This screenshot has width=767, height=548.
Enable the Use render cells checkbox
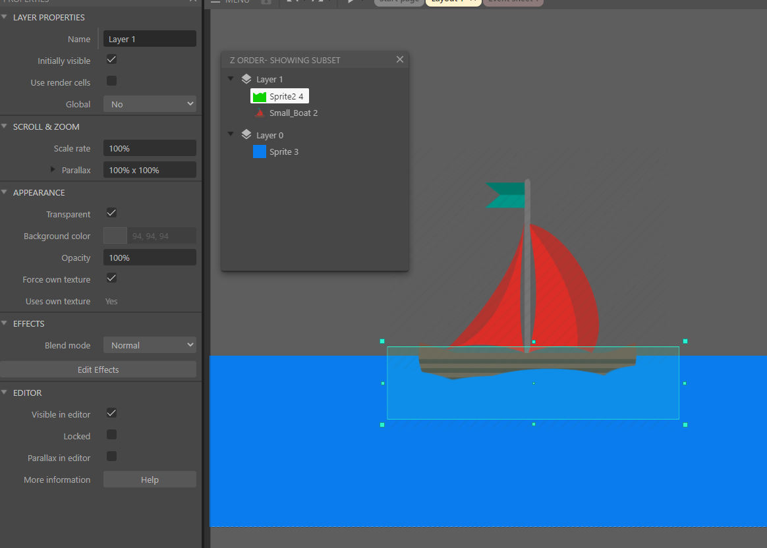(x=111, y=82)
